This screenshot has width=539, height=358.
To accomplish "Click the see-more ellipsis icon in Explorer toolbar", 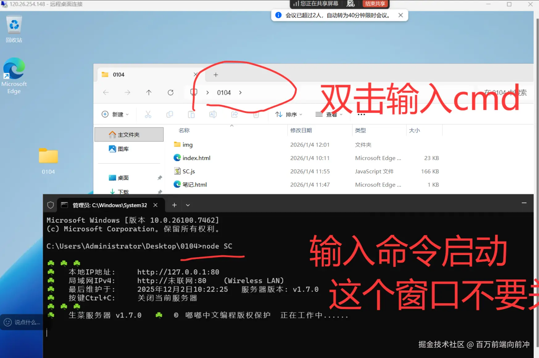I will point(361,114).
